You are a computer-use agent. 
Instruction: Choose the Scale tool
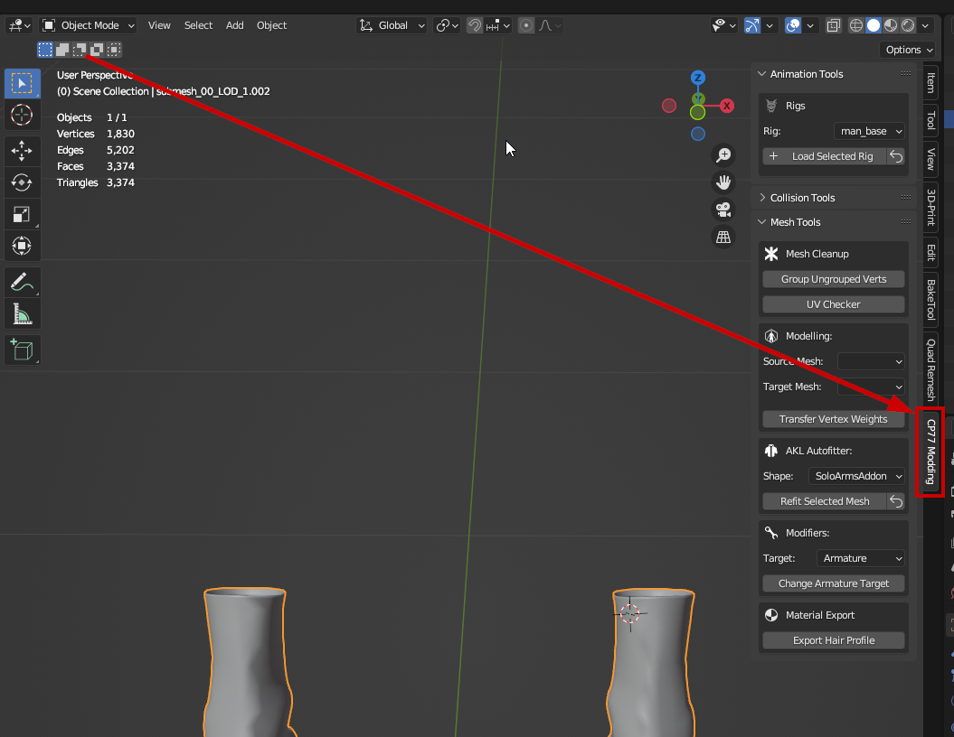click(x=22, y=214)
